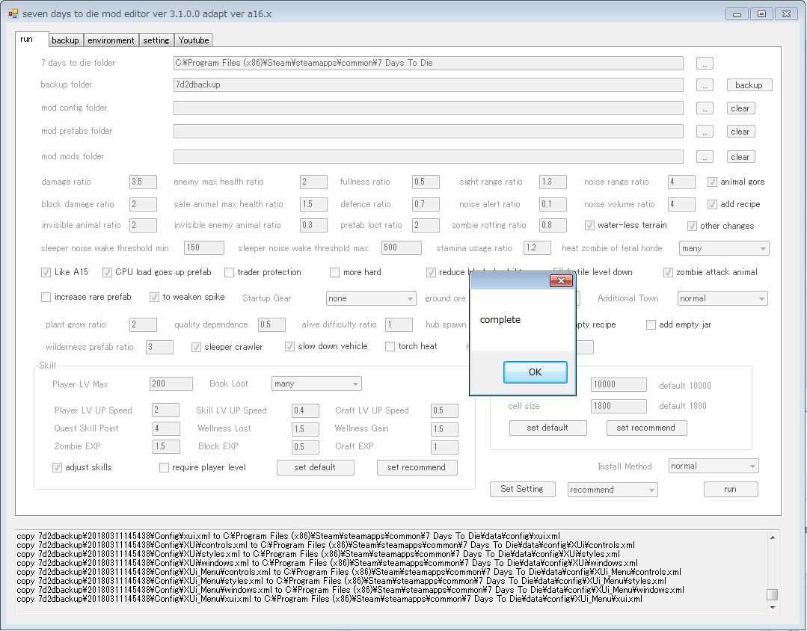Click cell size input field
Viewport: 807px width, 631px height.
[x=619, y=406]
